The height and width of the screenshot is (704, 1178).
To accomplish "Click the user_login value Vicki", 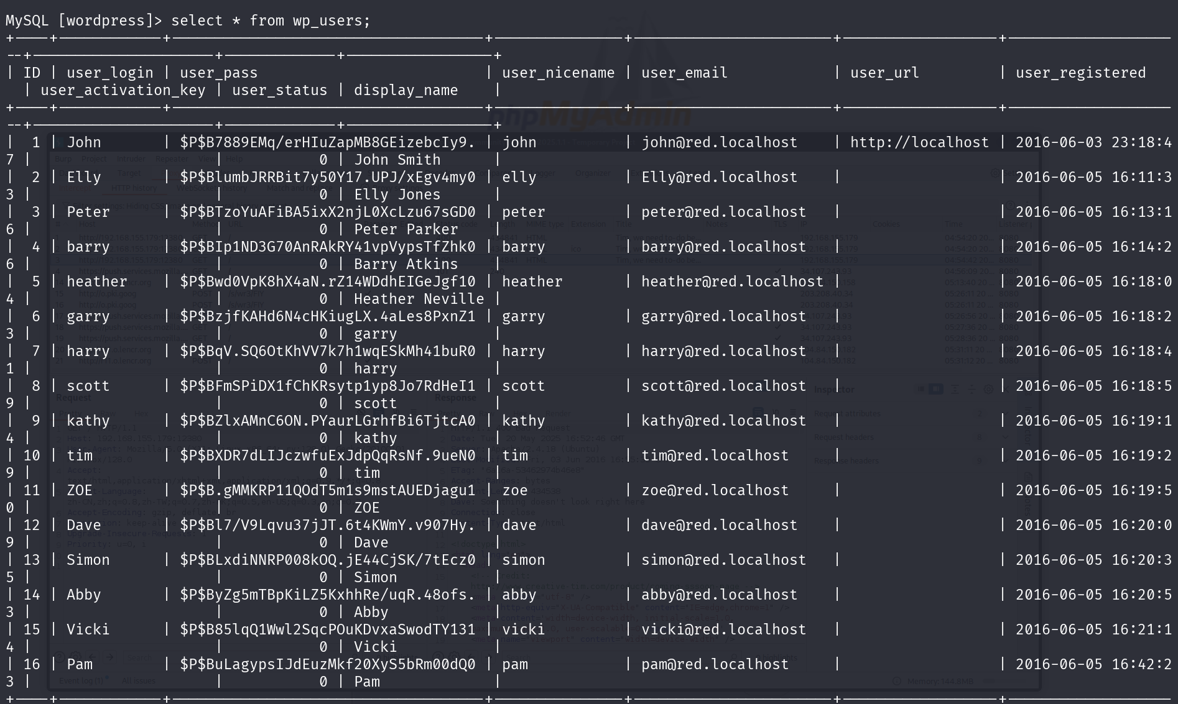I will coord(88,629).
